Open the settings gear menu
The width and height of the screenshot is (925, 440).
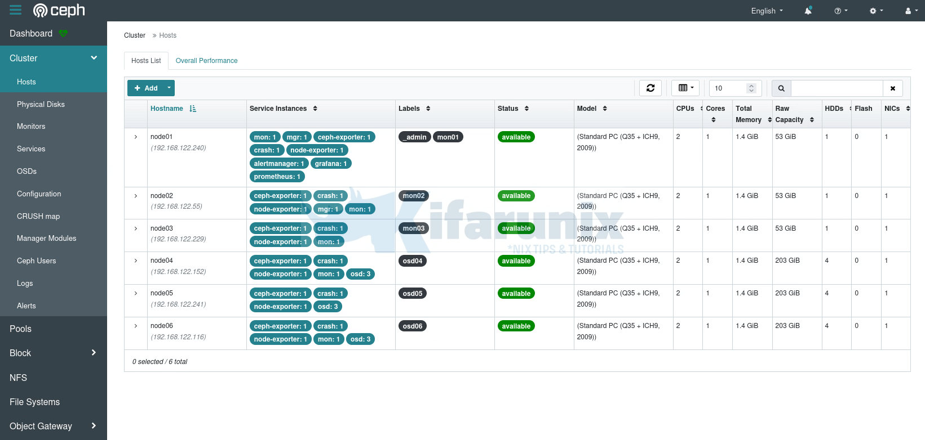(876, 11)
